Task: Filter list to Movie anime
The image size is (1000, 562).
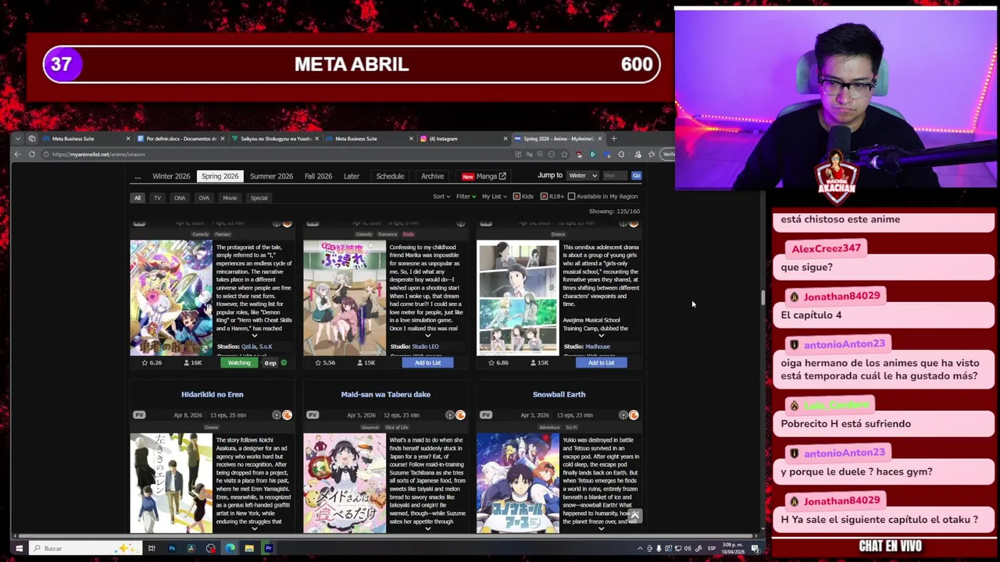Action: pos(230,197)
